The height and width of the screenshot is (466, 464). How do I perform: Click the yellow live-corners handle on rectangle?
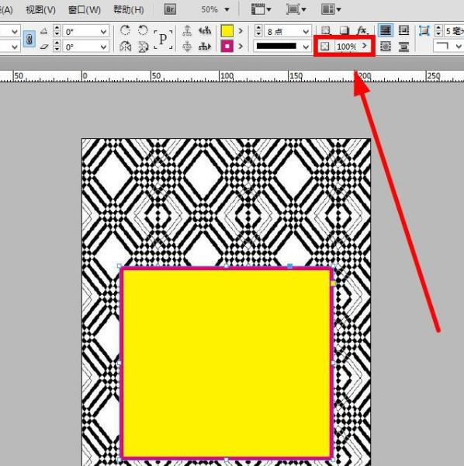[333, 283]
